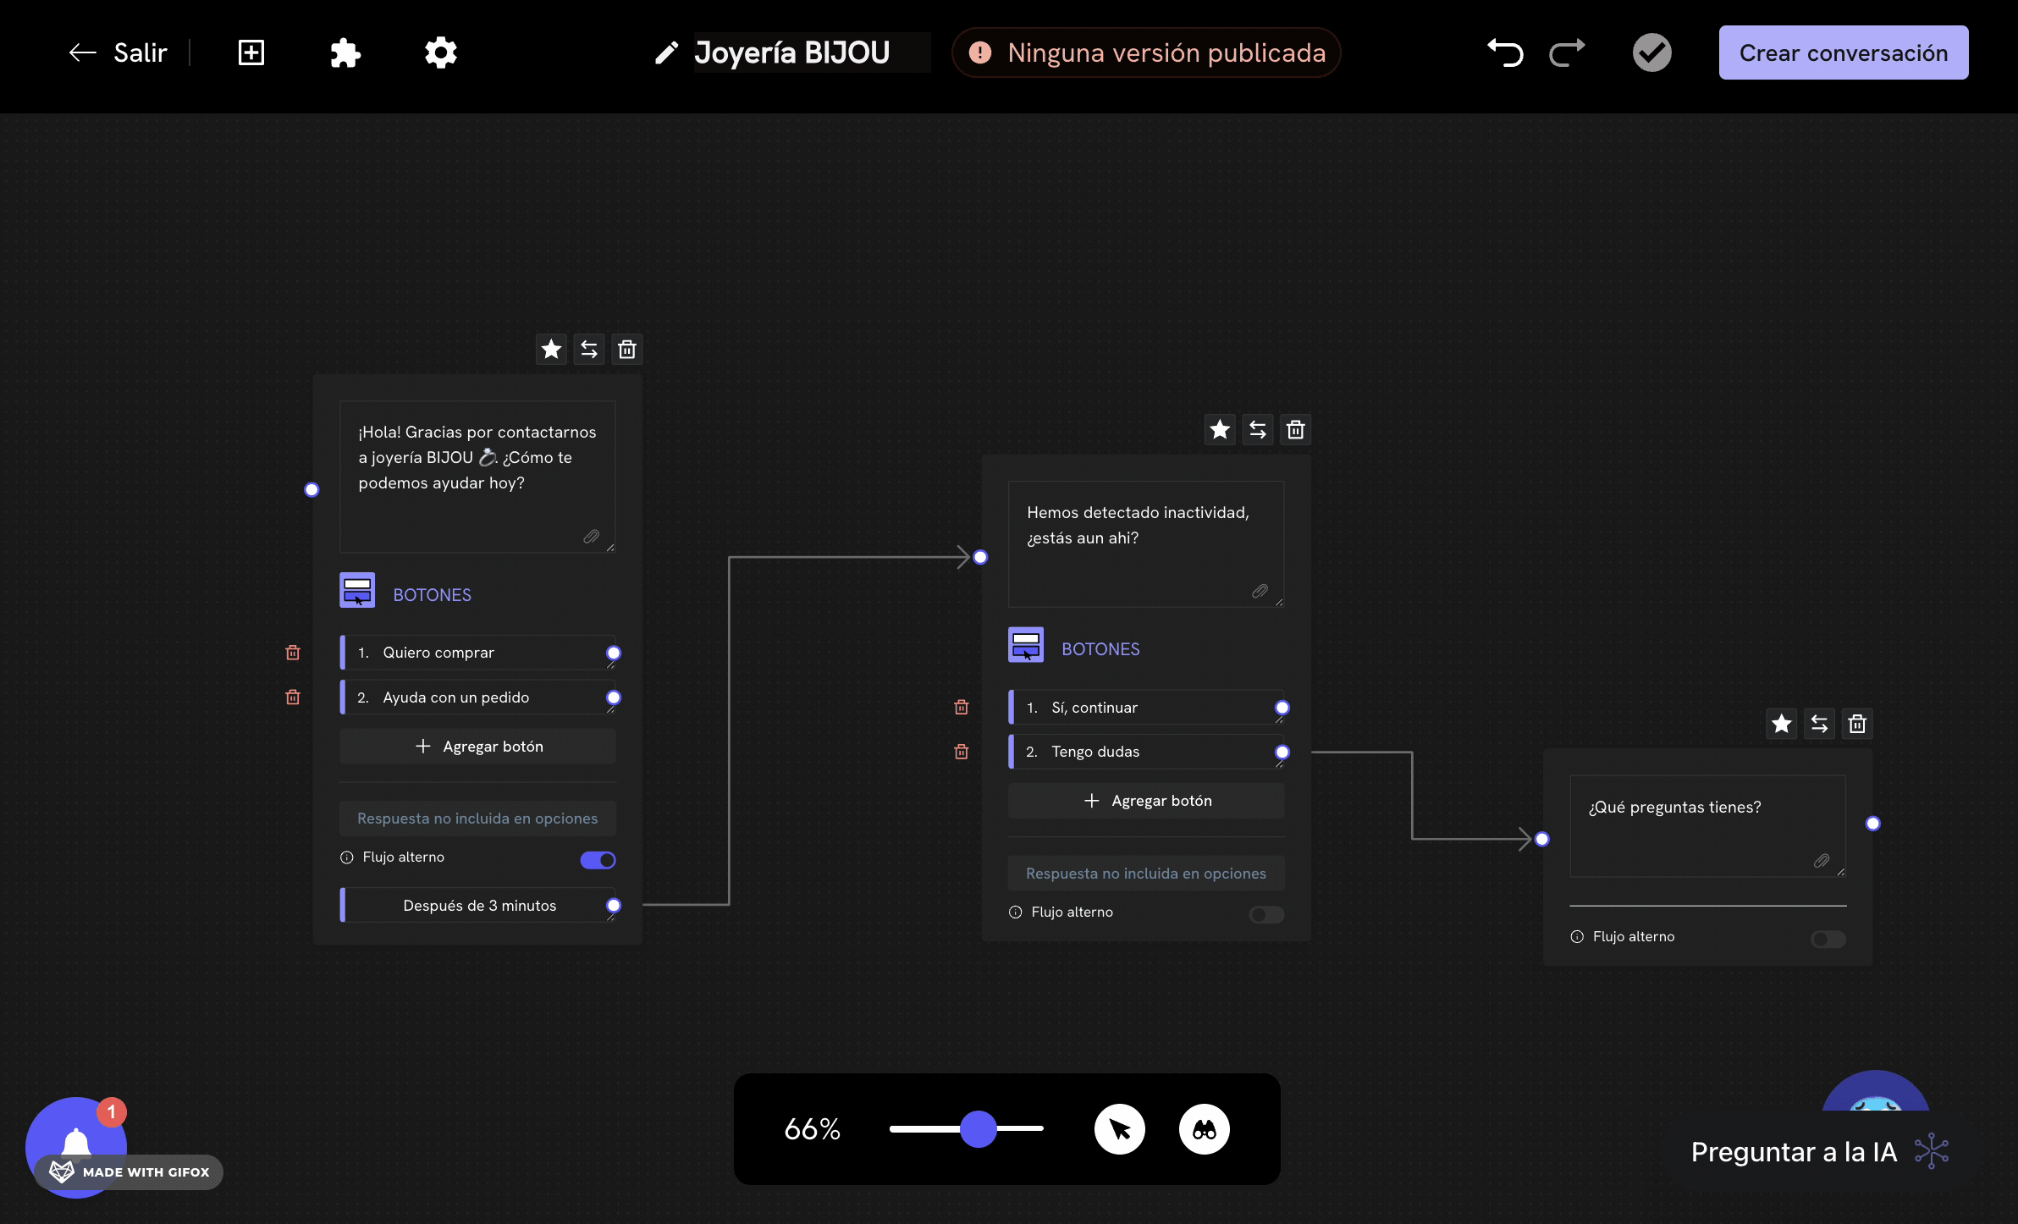The width and height of the screenshot is (2018, 1224).
Task: Select the cursor pointer mode icon
Action: (x=1119, y=1129)
